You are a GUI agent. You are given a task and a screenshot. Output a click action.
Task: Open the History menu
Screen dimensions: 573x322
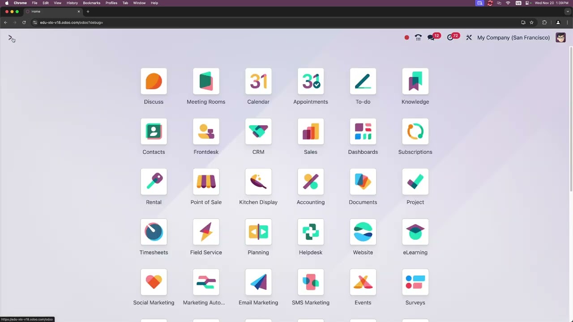tap(72, 3)
